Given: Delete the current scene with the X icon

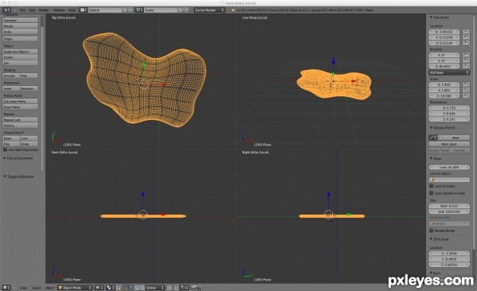Looking at the screenshot, I should pos(187,10).
